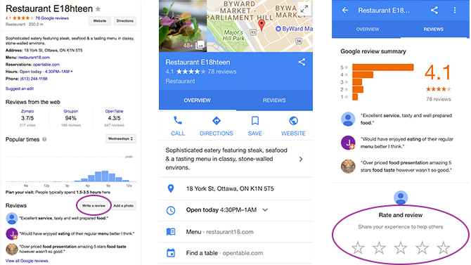Tap the SAVE bookmark icon

(255, 121)
